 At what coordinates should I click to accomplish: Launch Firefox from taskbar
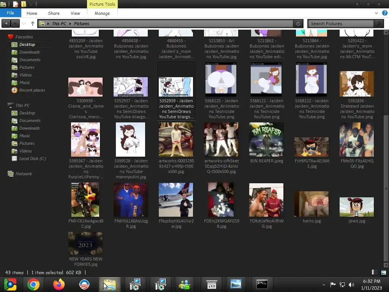click(59, 284)
